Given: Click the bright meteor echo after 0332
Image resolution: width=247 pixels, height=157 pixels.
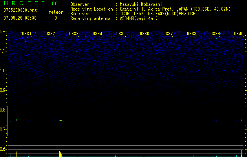Looking at the screenshot, I should [x=60, y=120].
